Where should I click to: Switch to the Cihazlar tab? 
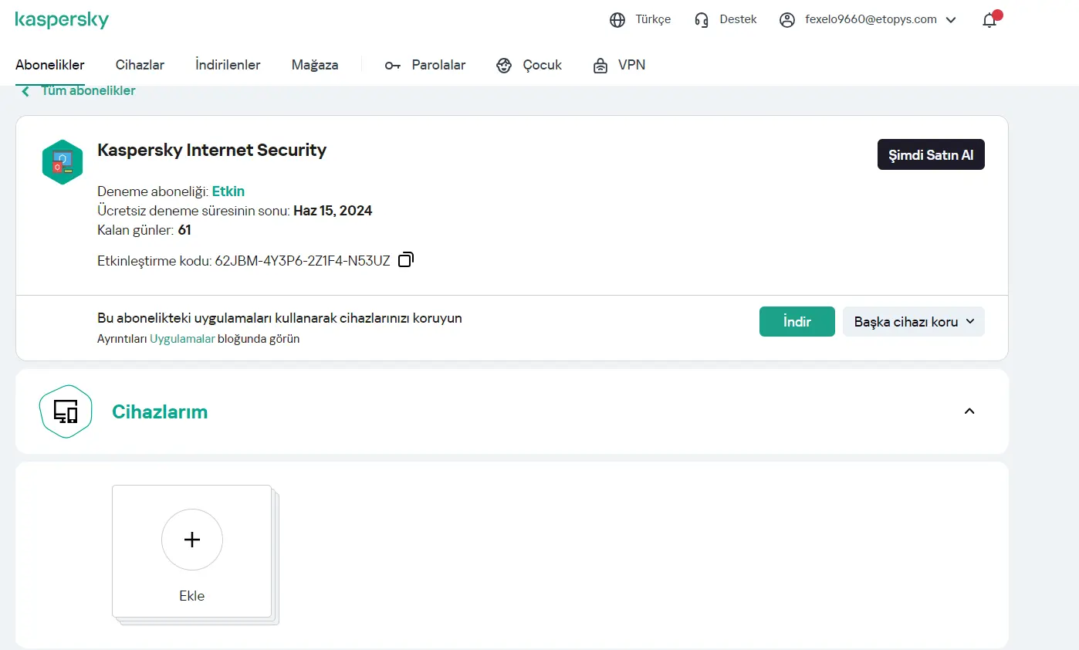(x=140, y=65)
